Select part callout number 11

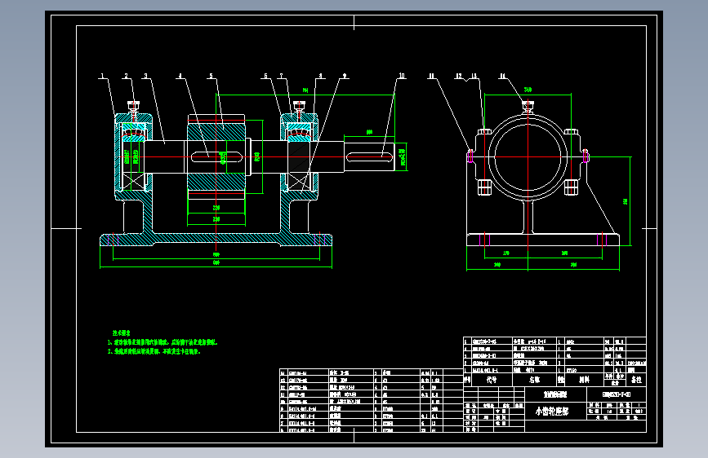432,76
